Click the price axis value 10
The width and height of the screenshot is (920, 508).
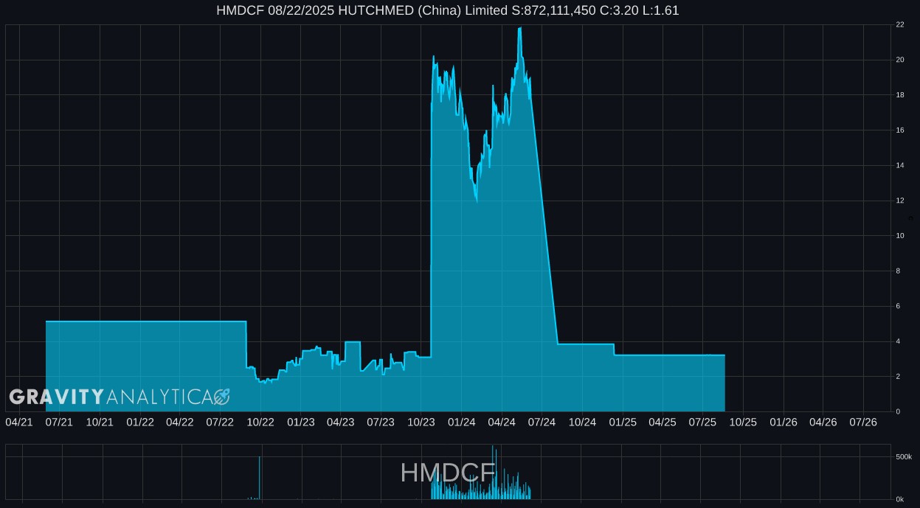[900, 236]
